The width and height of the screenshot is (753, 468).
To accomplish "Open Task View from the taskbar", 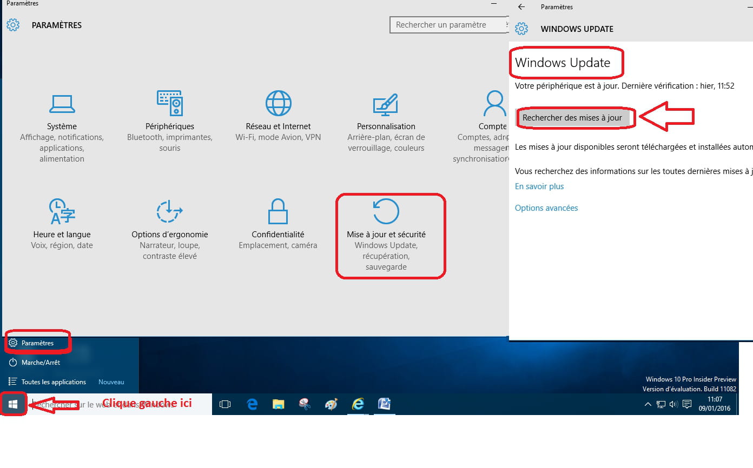I will [225, 404].
